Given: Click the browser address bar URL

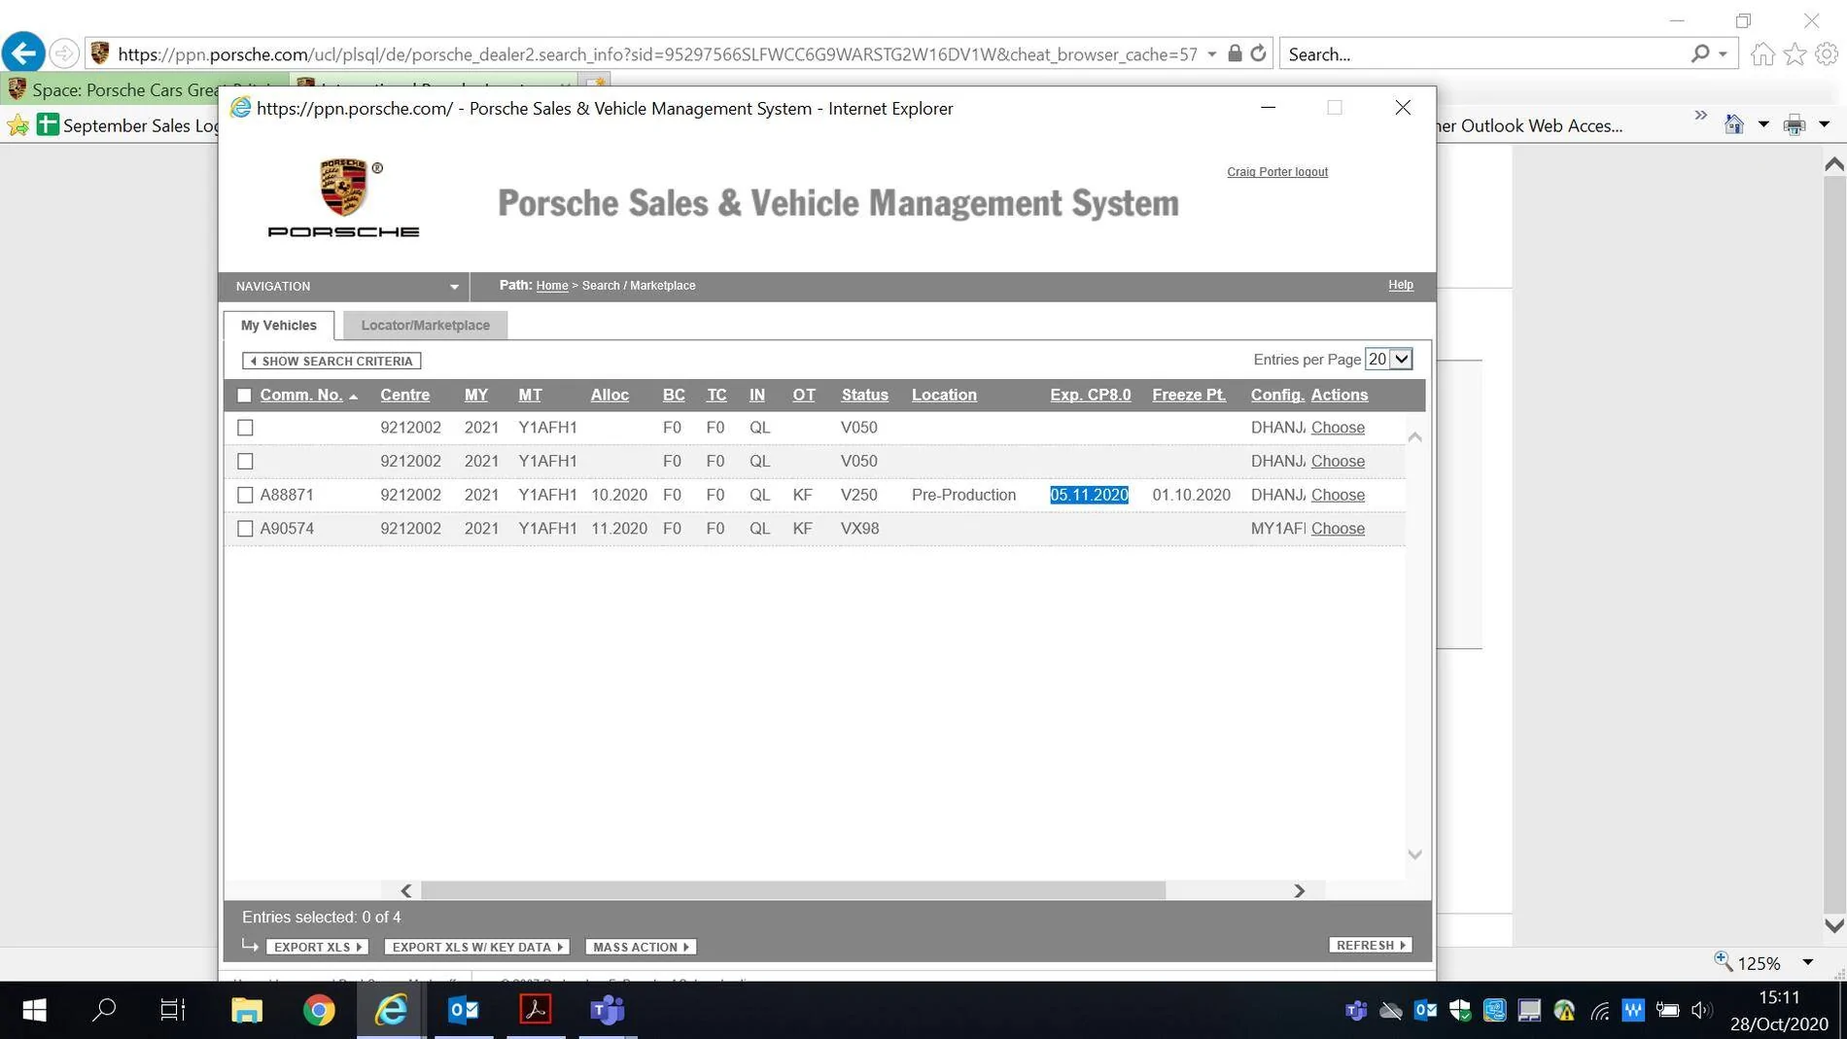Looking at the screenshot, I should [x=657, y=54].
